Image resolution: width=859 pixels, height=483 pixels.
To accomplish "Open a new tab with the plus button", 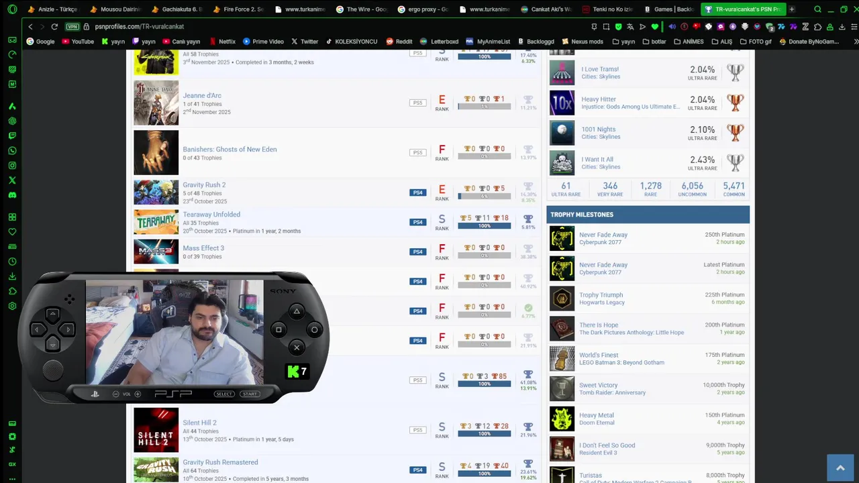I will pyautogui.click(x=792, y=9).
